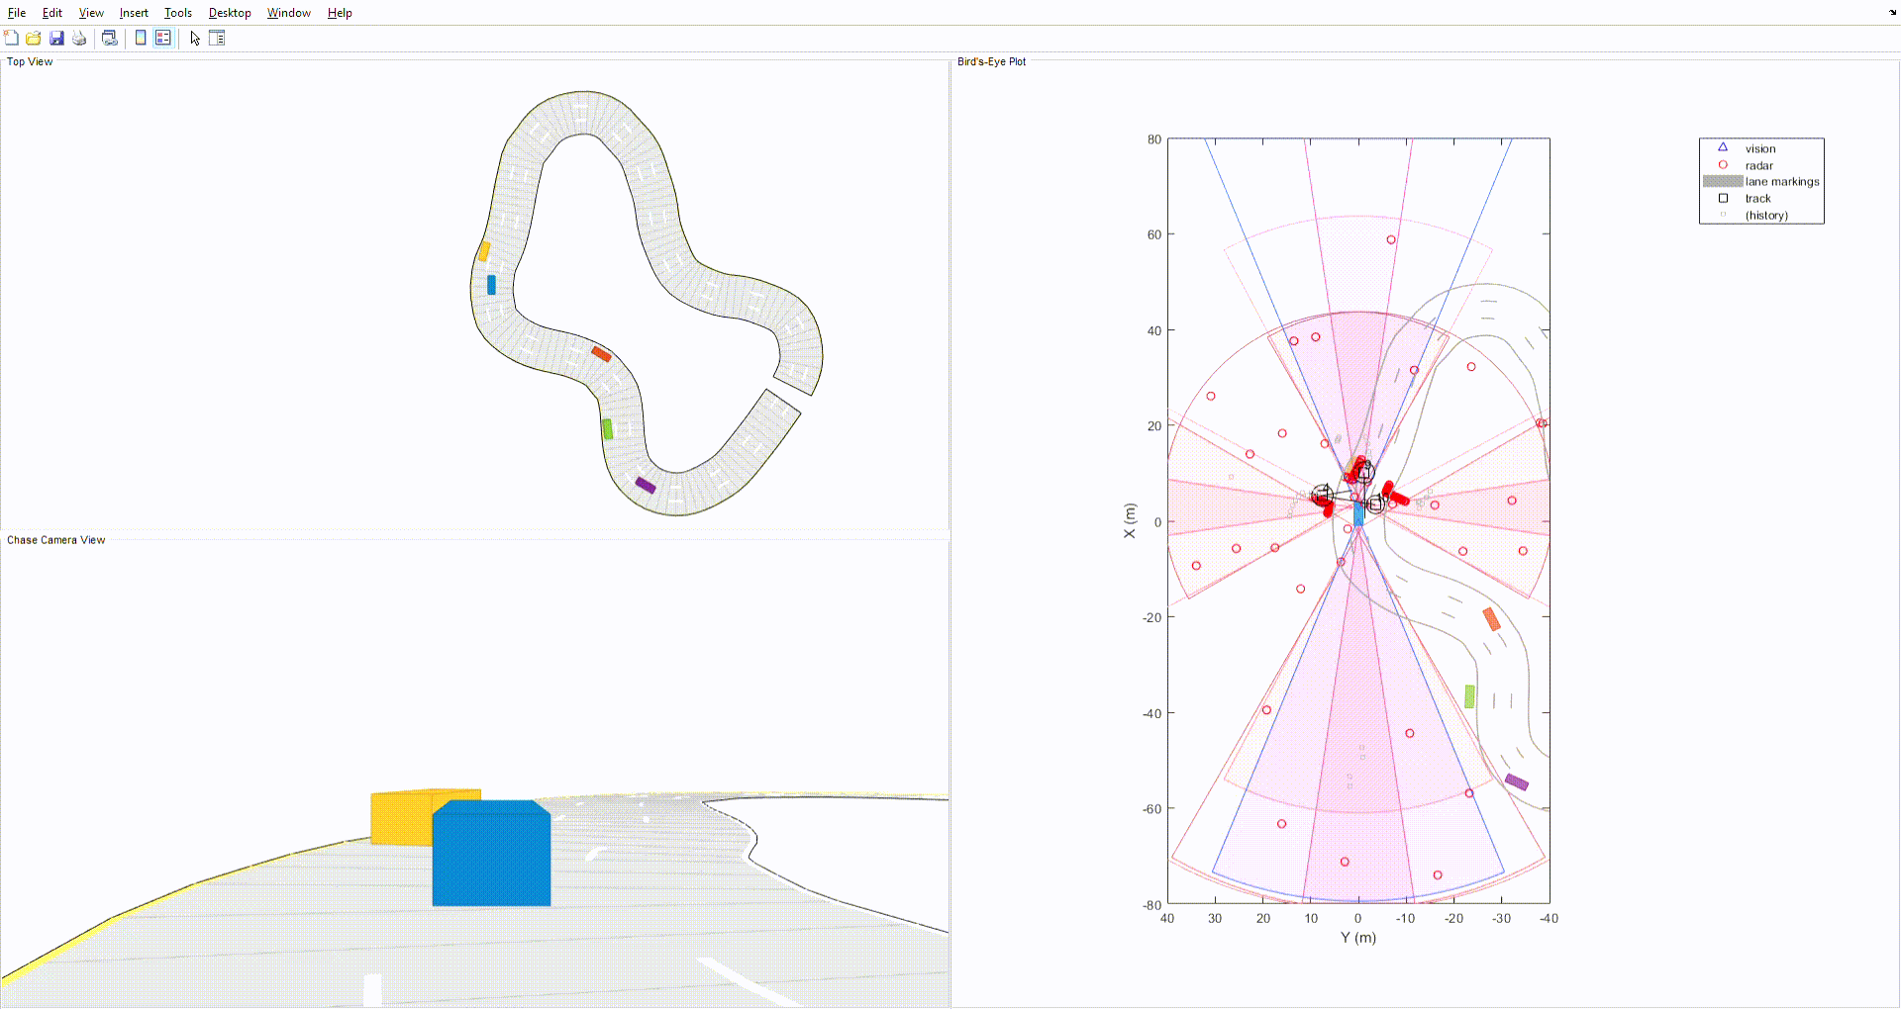Click the blue vehicle box in Chase Camera View
The height and width of the screenshot is (1009, 1901).
pyautogui.click(x=491, y=854)
